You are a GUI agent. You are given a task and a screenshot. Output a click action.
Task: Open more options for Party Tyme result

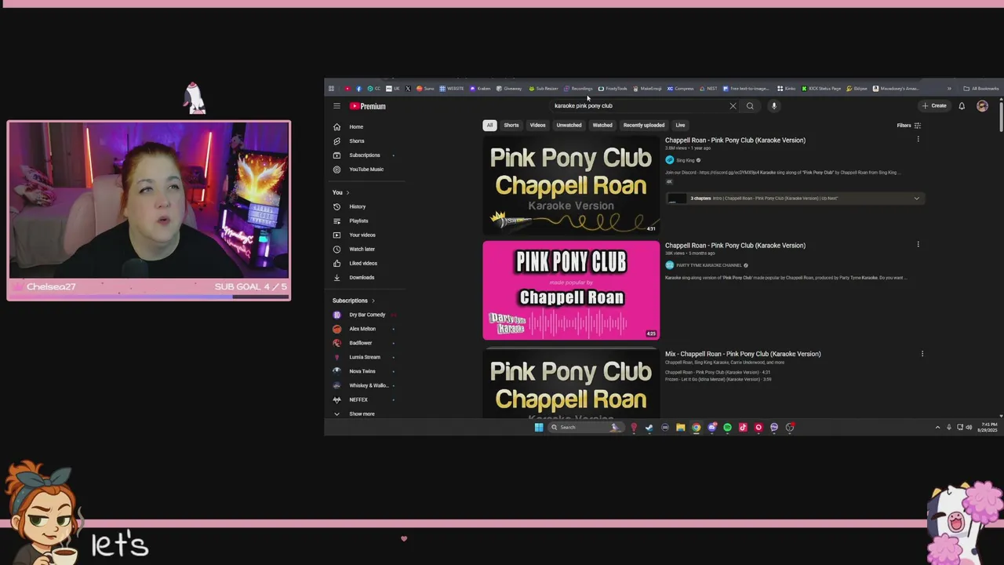pyautogui.click(x=918, y=245)
